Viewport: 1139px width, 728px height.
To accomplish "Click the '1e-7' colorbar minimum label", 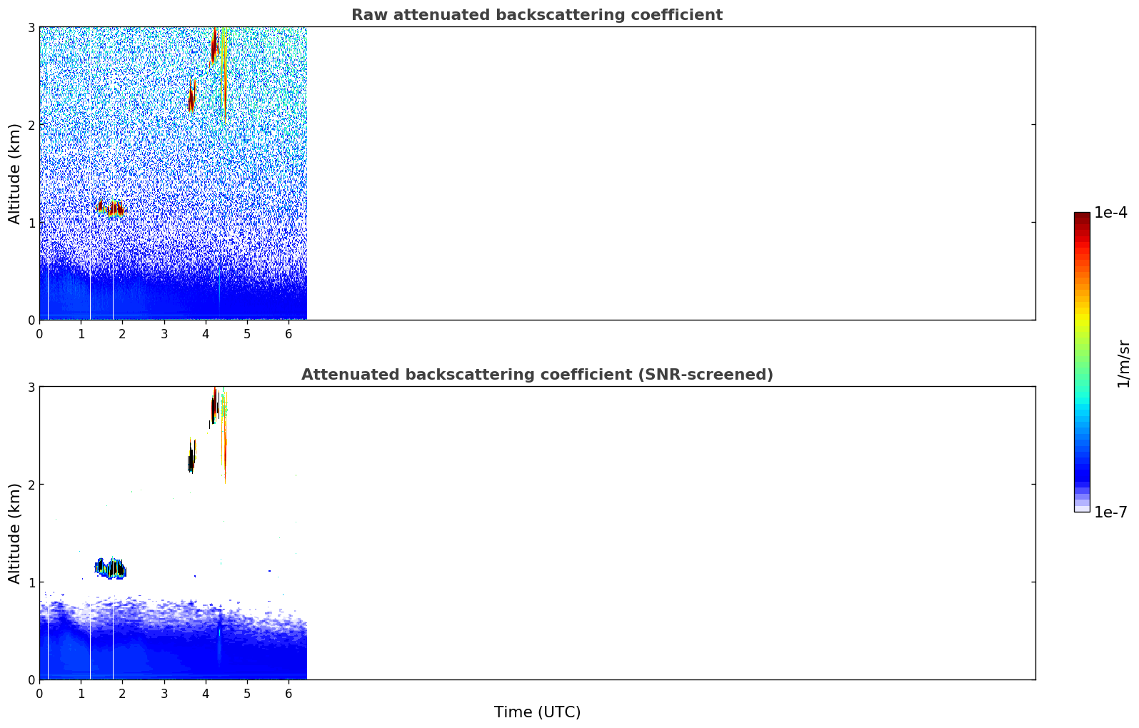I will (1110, 512).
